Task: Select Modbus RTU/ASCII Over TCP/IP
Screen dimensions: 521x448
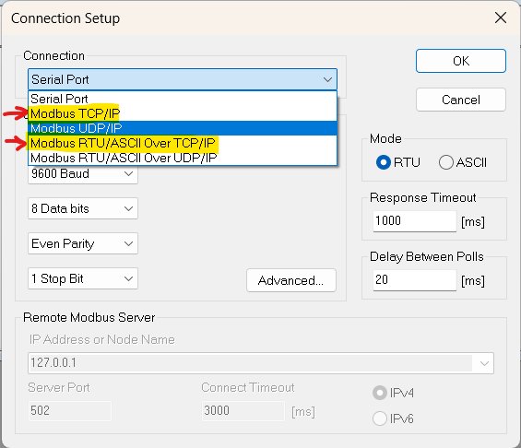Action: point(183,143)
